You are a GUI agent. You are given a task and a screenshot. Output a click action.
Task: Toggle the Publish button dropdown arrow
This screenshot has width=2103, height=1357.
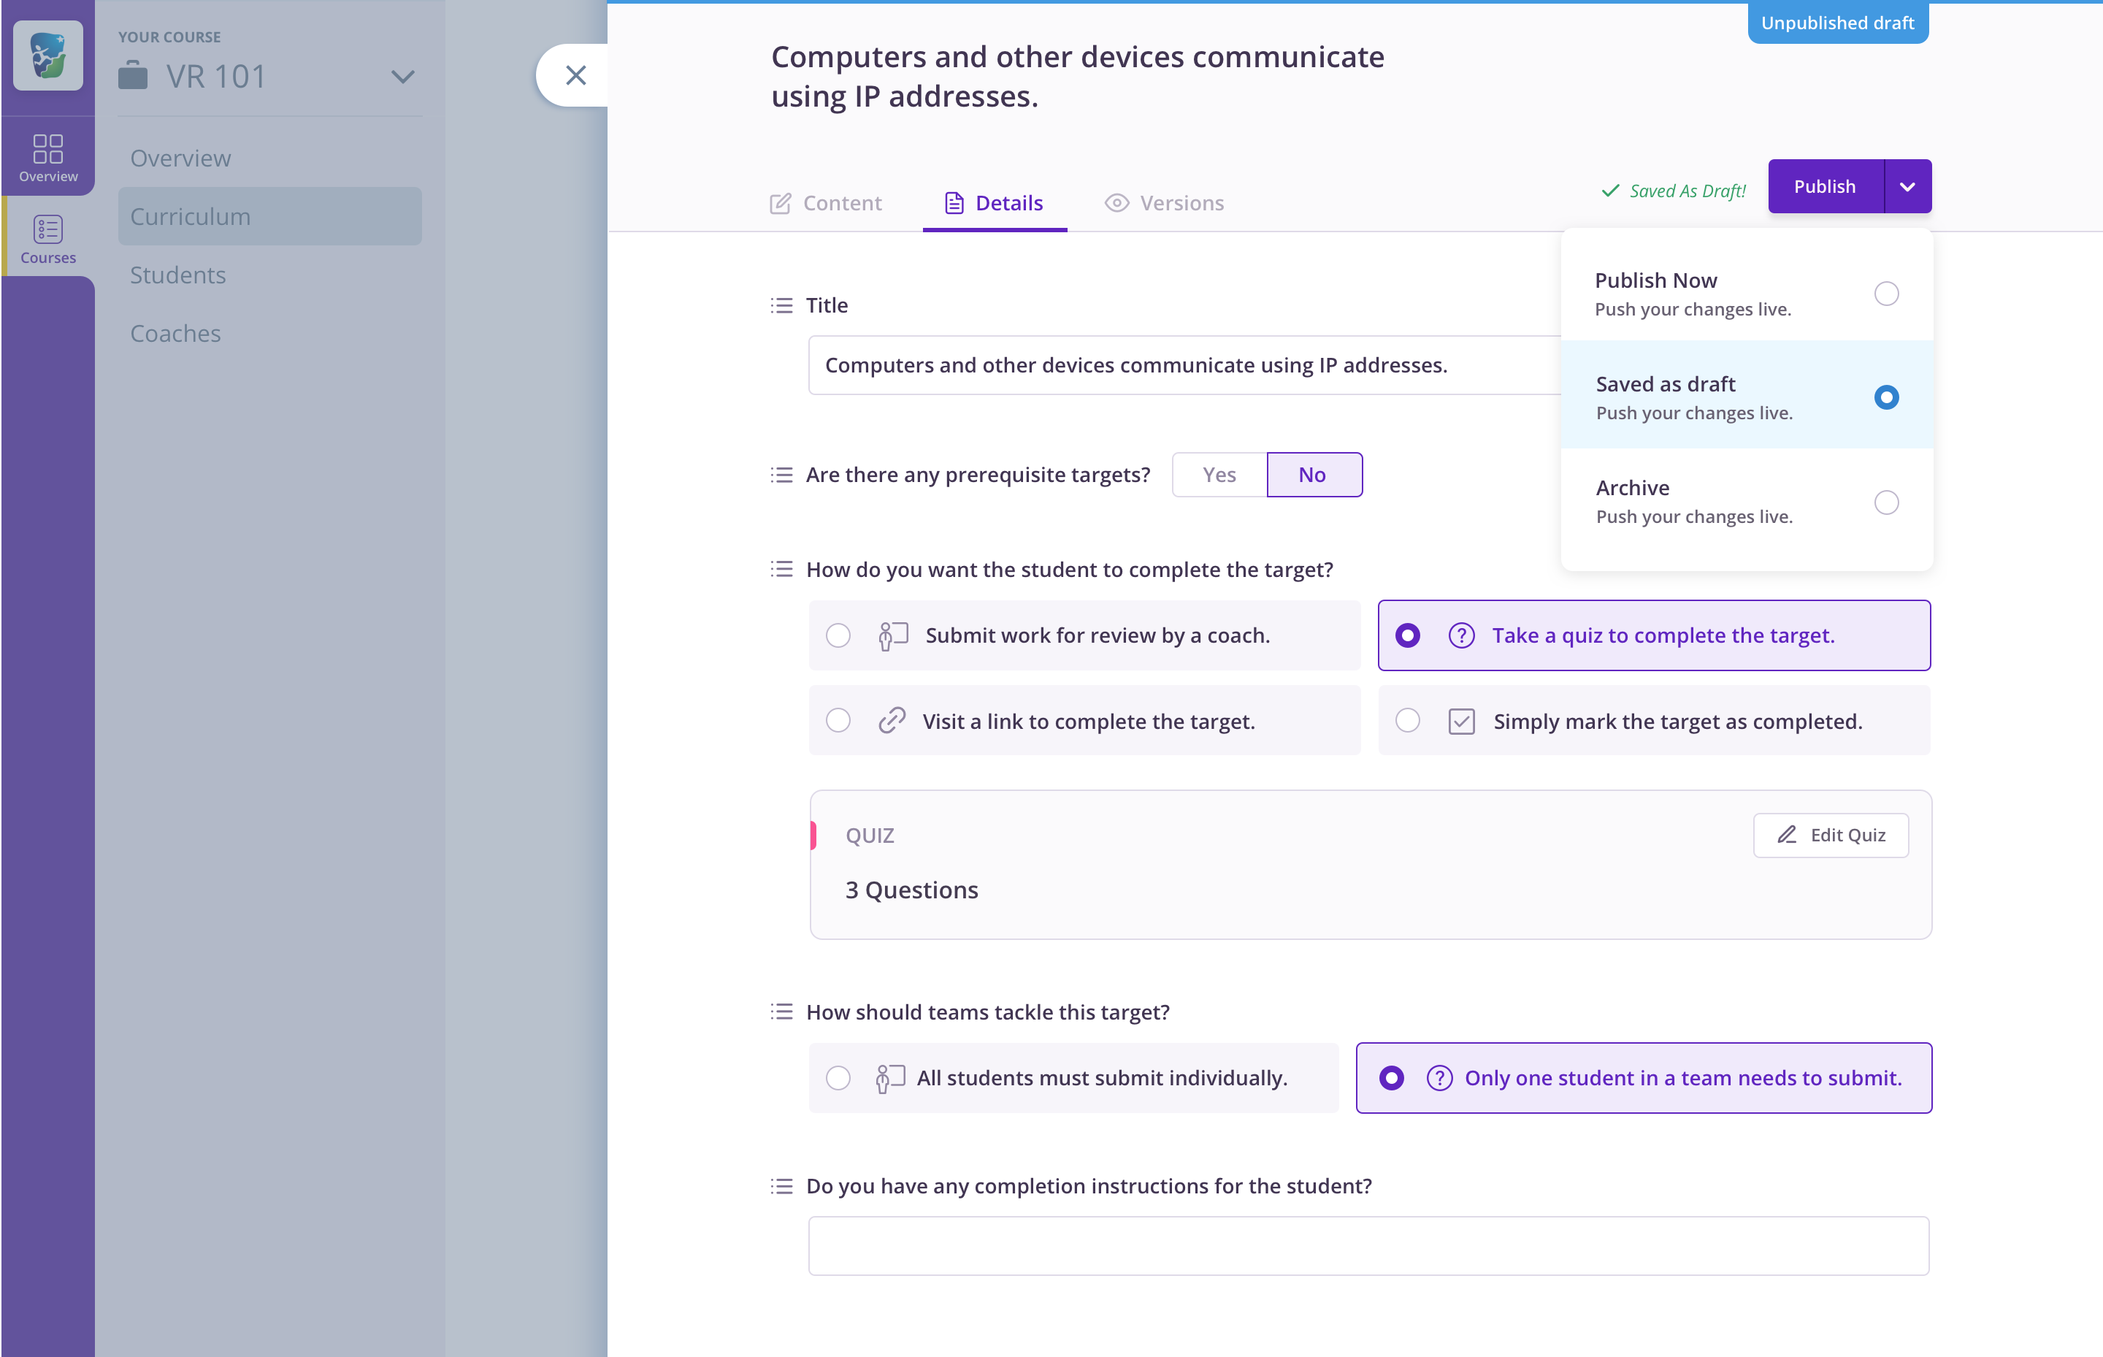(x=1907, y=187)
